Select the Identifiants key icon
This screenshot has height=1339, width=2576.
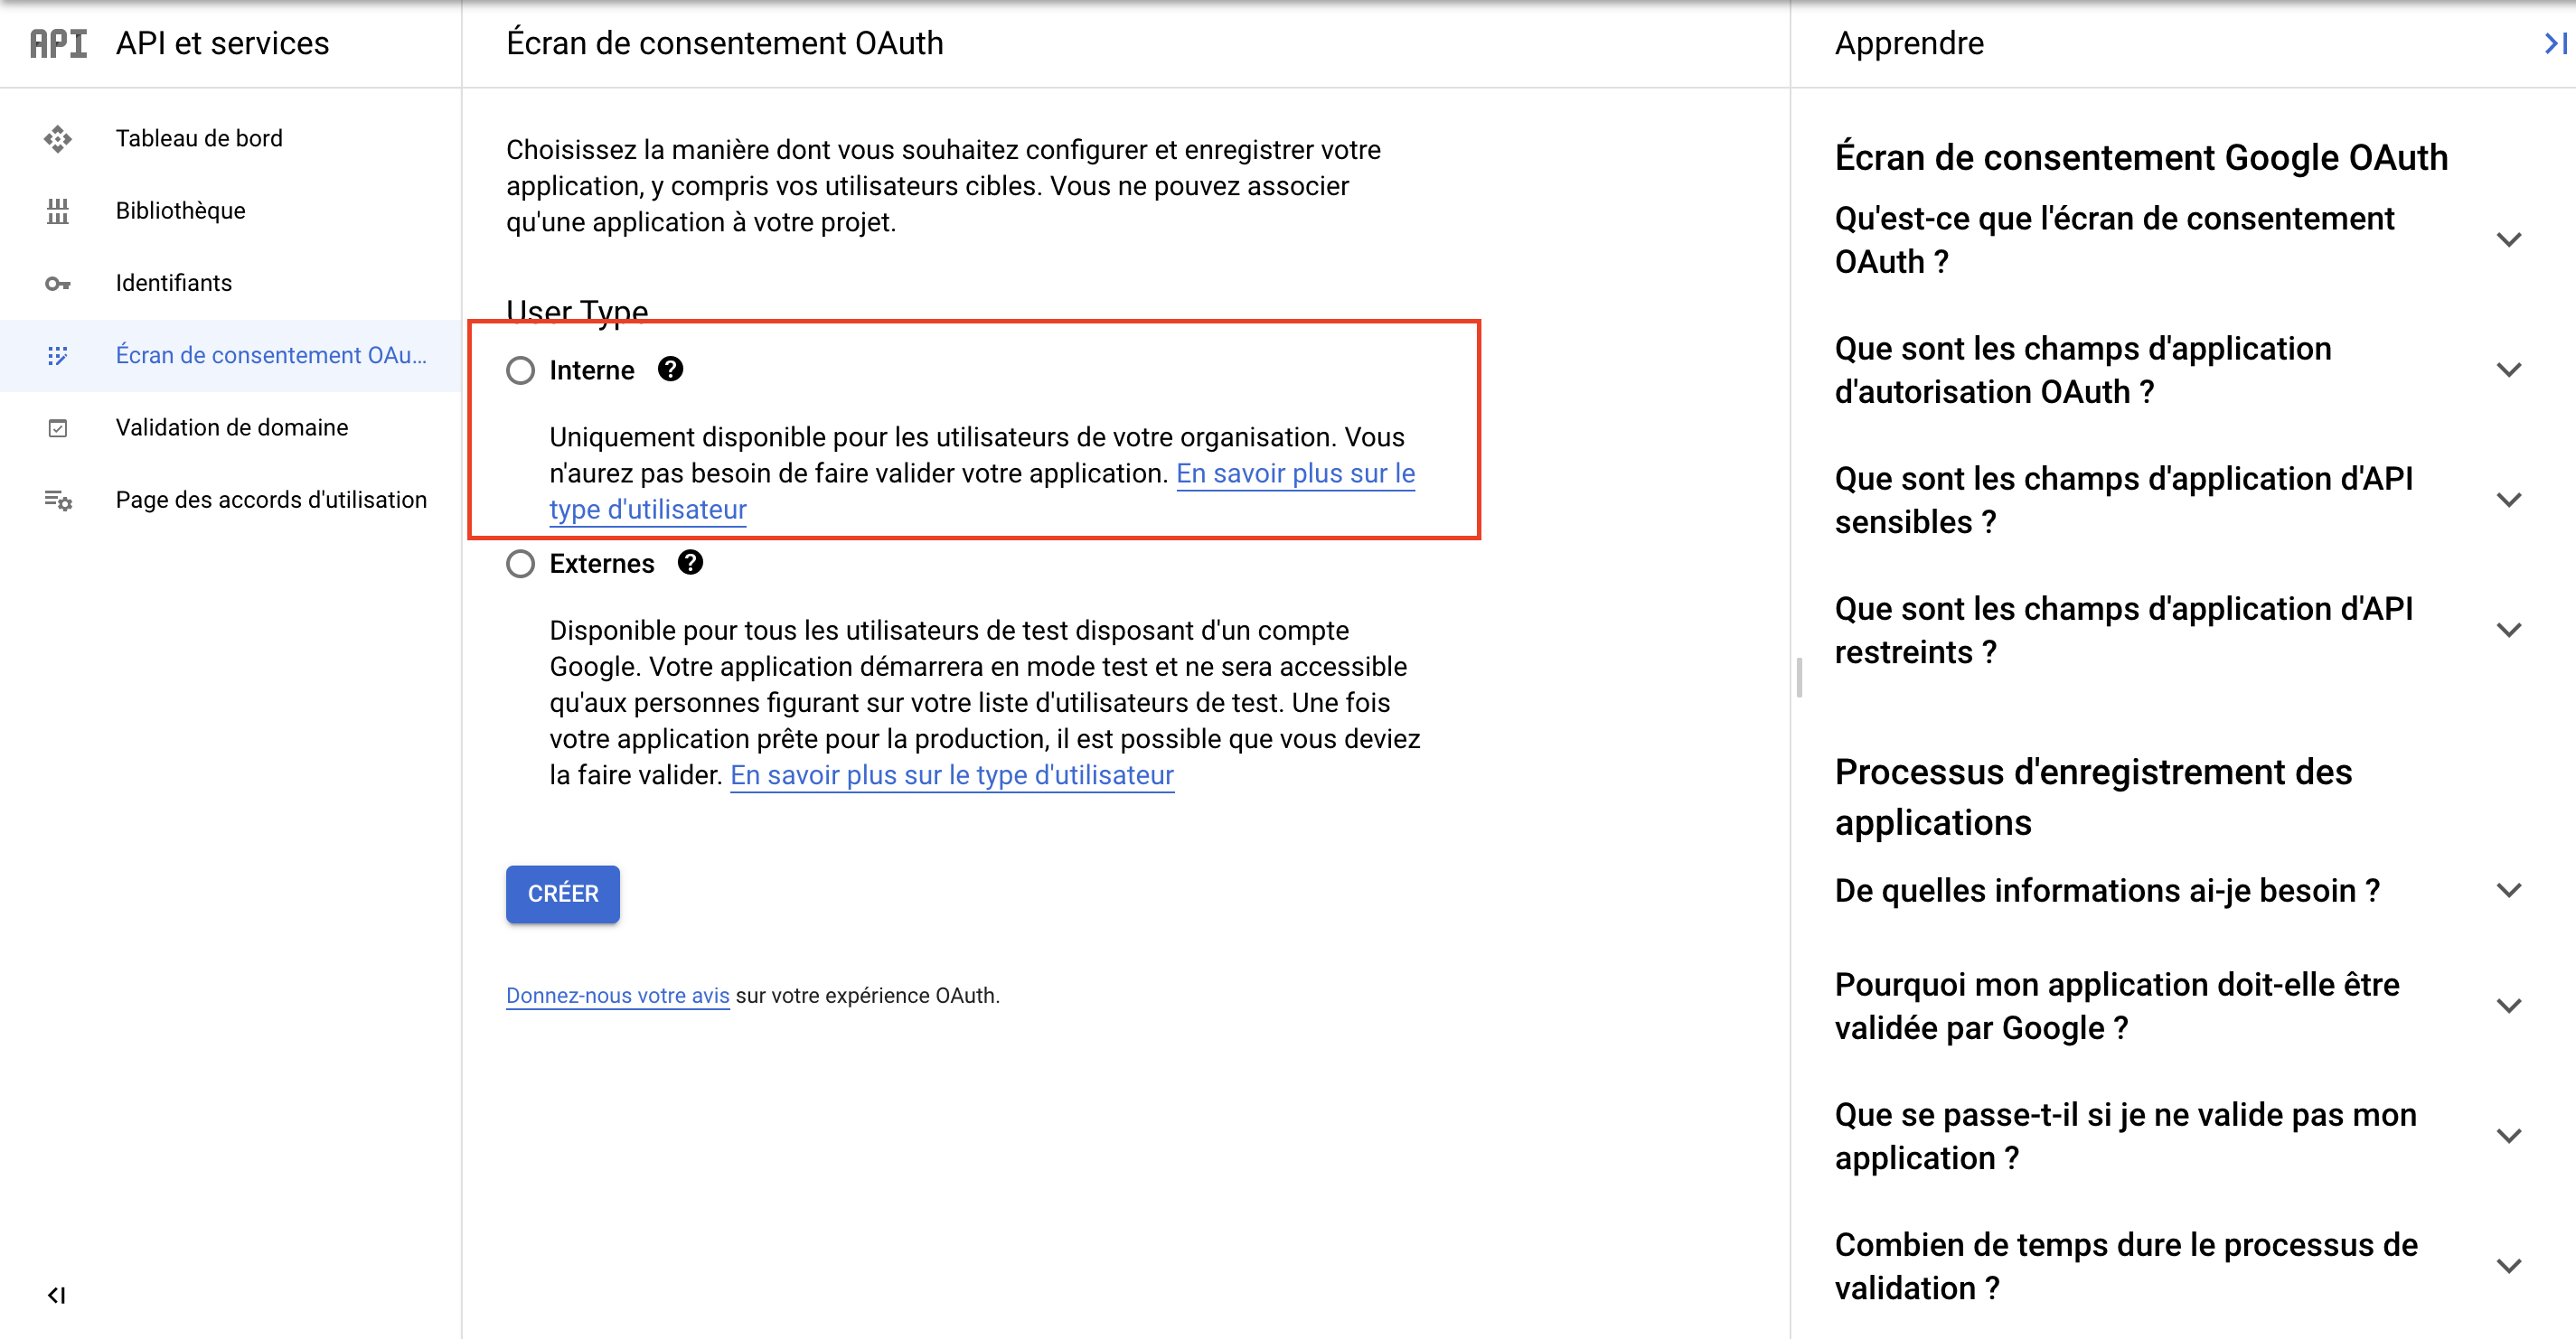(58, 283)
